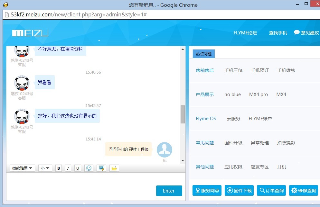The width and height of the screenshot is (320, 207).
Task: Click the message 您好，我们这边也没有显示的
Action: pos(67,116)
